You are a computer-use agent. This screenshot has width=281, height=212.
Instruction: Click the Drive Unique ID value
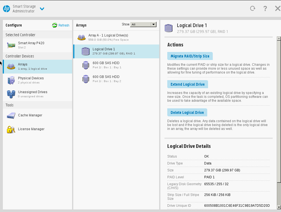237,206
